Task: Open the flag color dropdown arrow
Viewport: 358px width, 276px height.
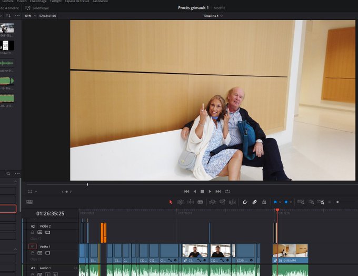Action: [280, 202]
